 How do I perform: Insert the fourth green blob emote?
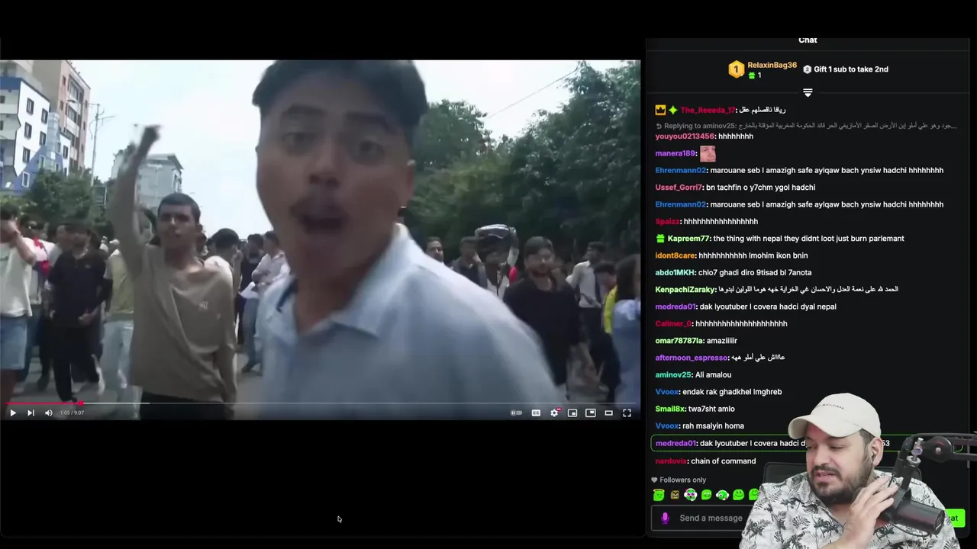click(707, 495)
